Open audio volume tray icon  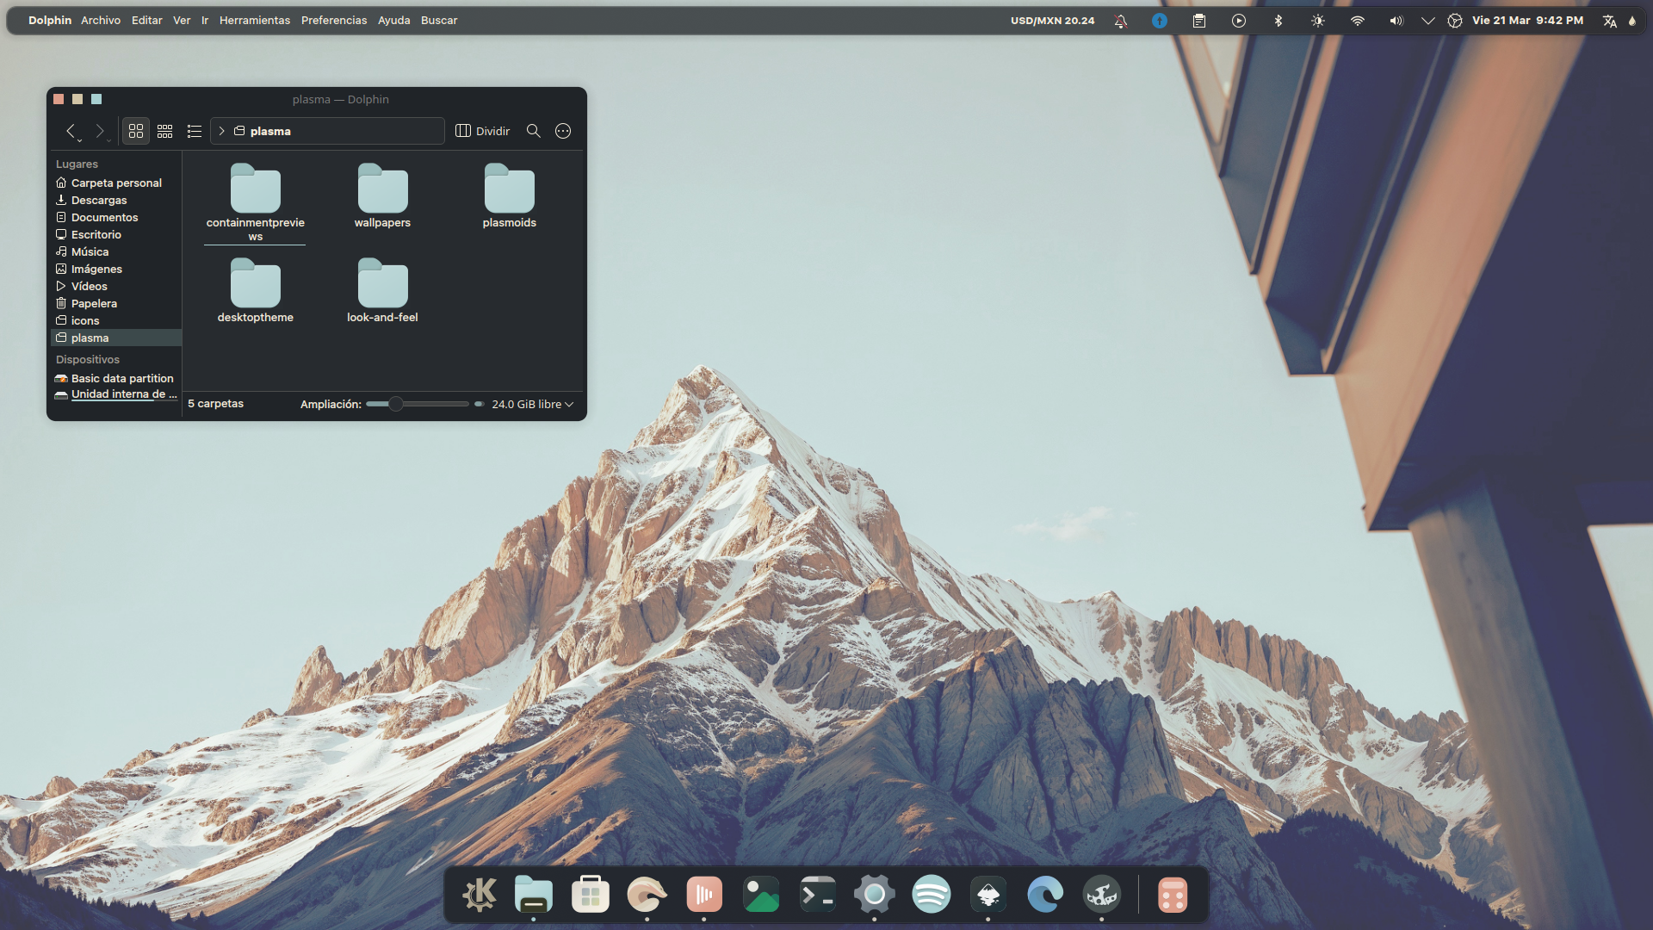coord(1396,21)
